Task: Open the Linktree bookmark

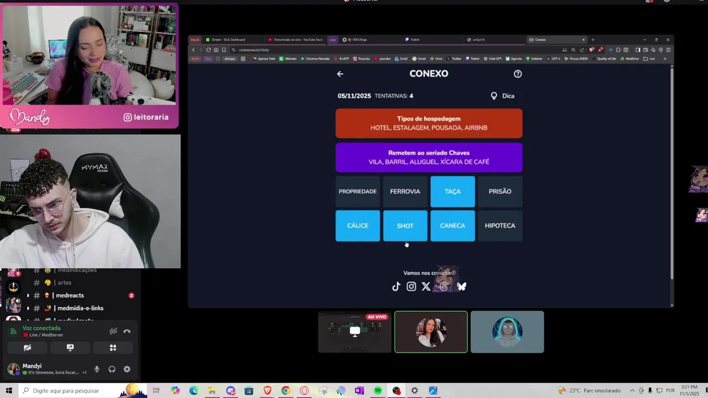Action: coord(534,59)
